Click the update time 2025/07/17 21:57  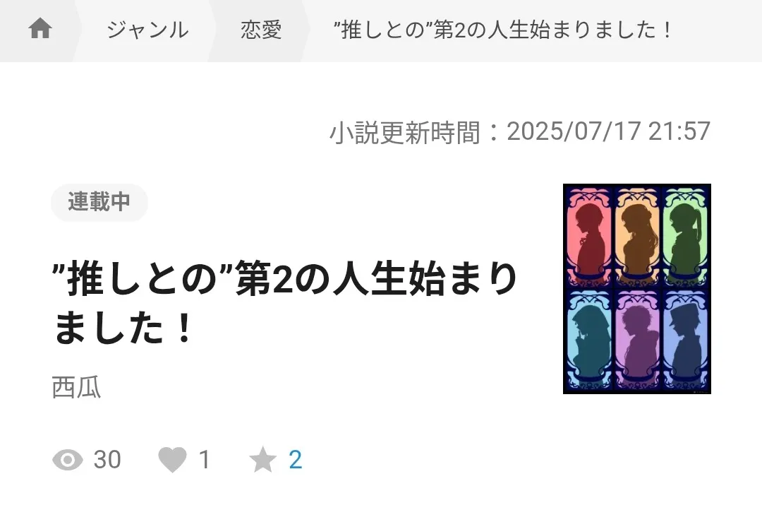[608, 131]
